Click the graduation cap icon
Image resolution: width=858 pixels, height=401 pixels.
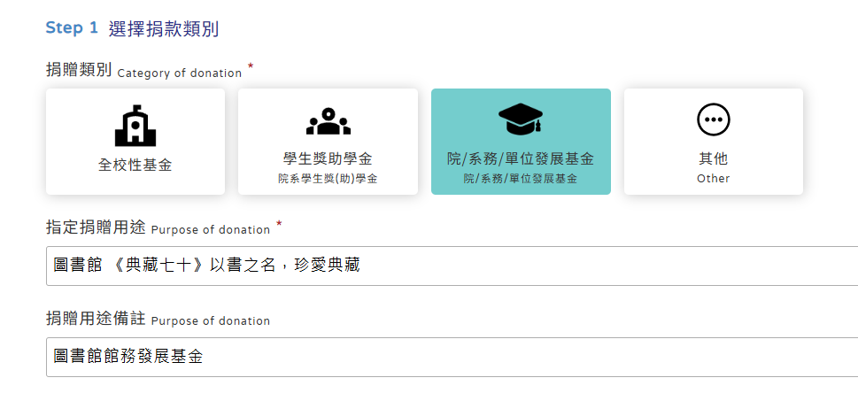tap(521, 118)
